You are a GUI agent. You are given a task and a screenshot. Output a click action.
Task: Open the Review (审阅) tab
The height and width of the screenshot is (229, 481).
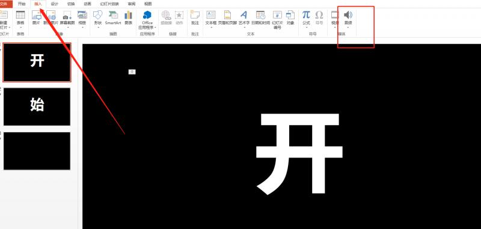(x=131, y=4)
